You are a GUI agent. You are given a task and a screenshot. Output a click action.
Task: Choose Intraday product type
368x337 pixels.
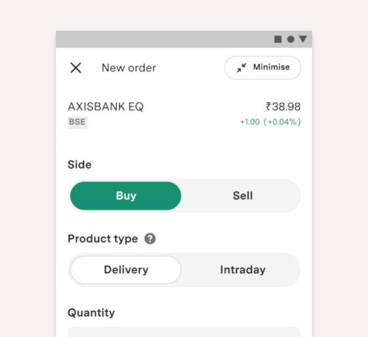[x=243, y=270]
